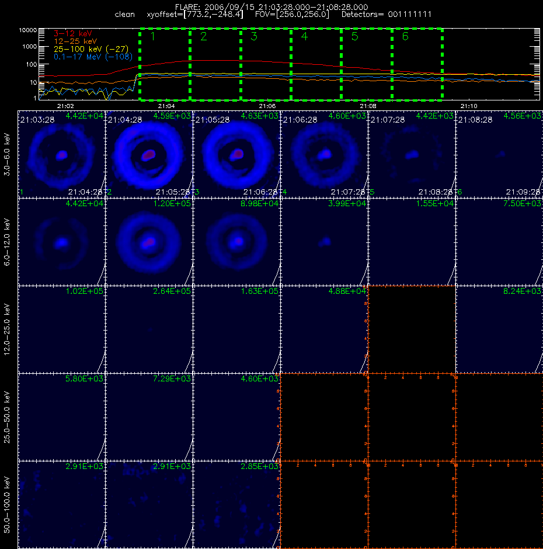Click the '1000' count-rate axis label
Viewport: 543px width, 549px height.
[30, 47]
